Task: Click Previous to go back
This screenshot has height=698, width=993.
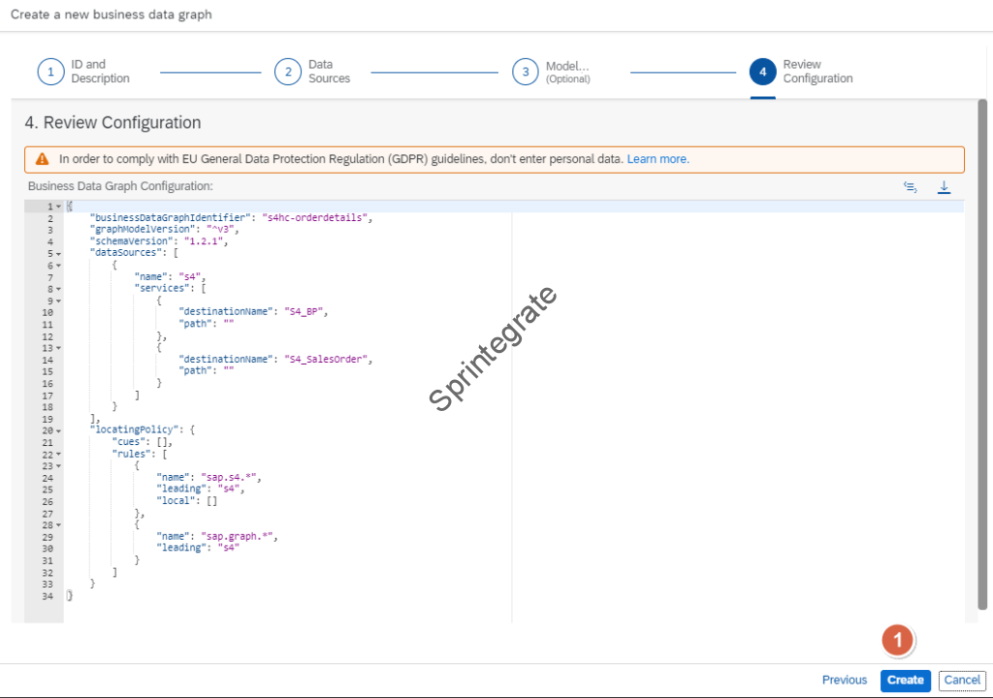Action: pyautogui.click(x=844, y=681)
